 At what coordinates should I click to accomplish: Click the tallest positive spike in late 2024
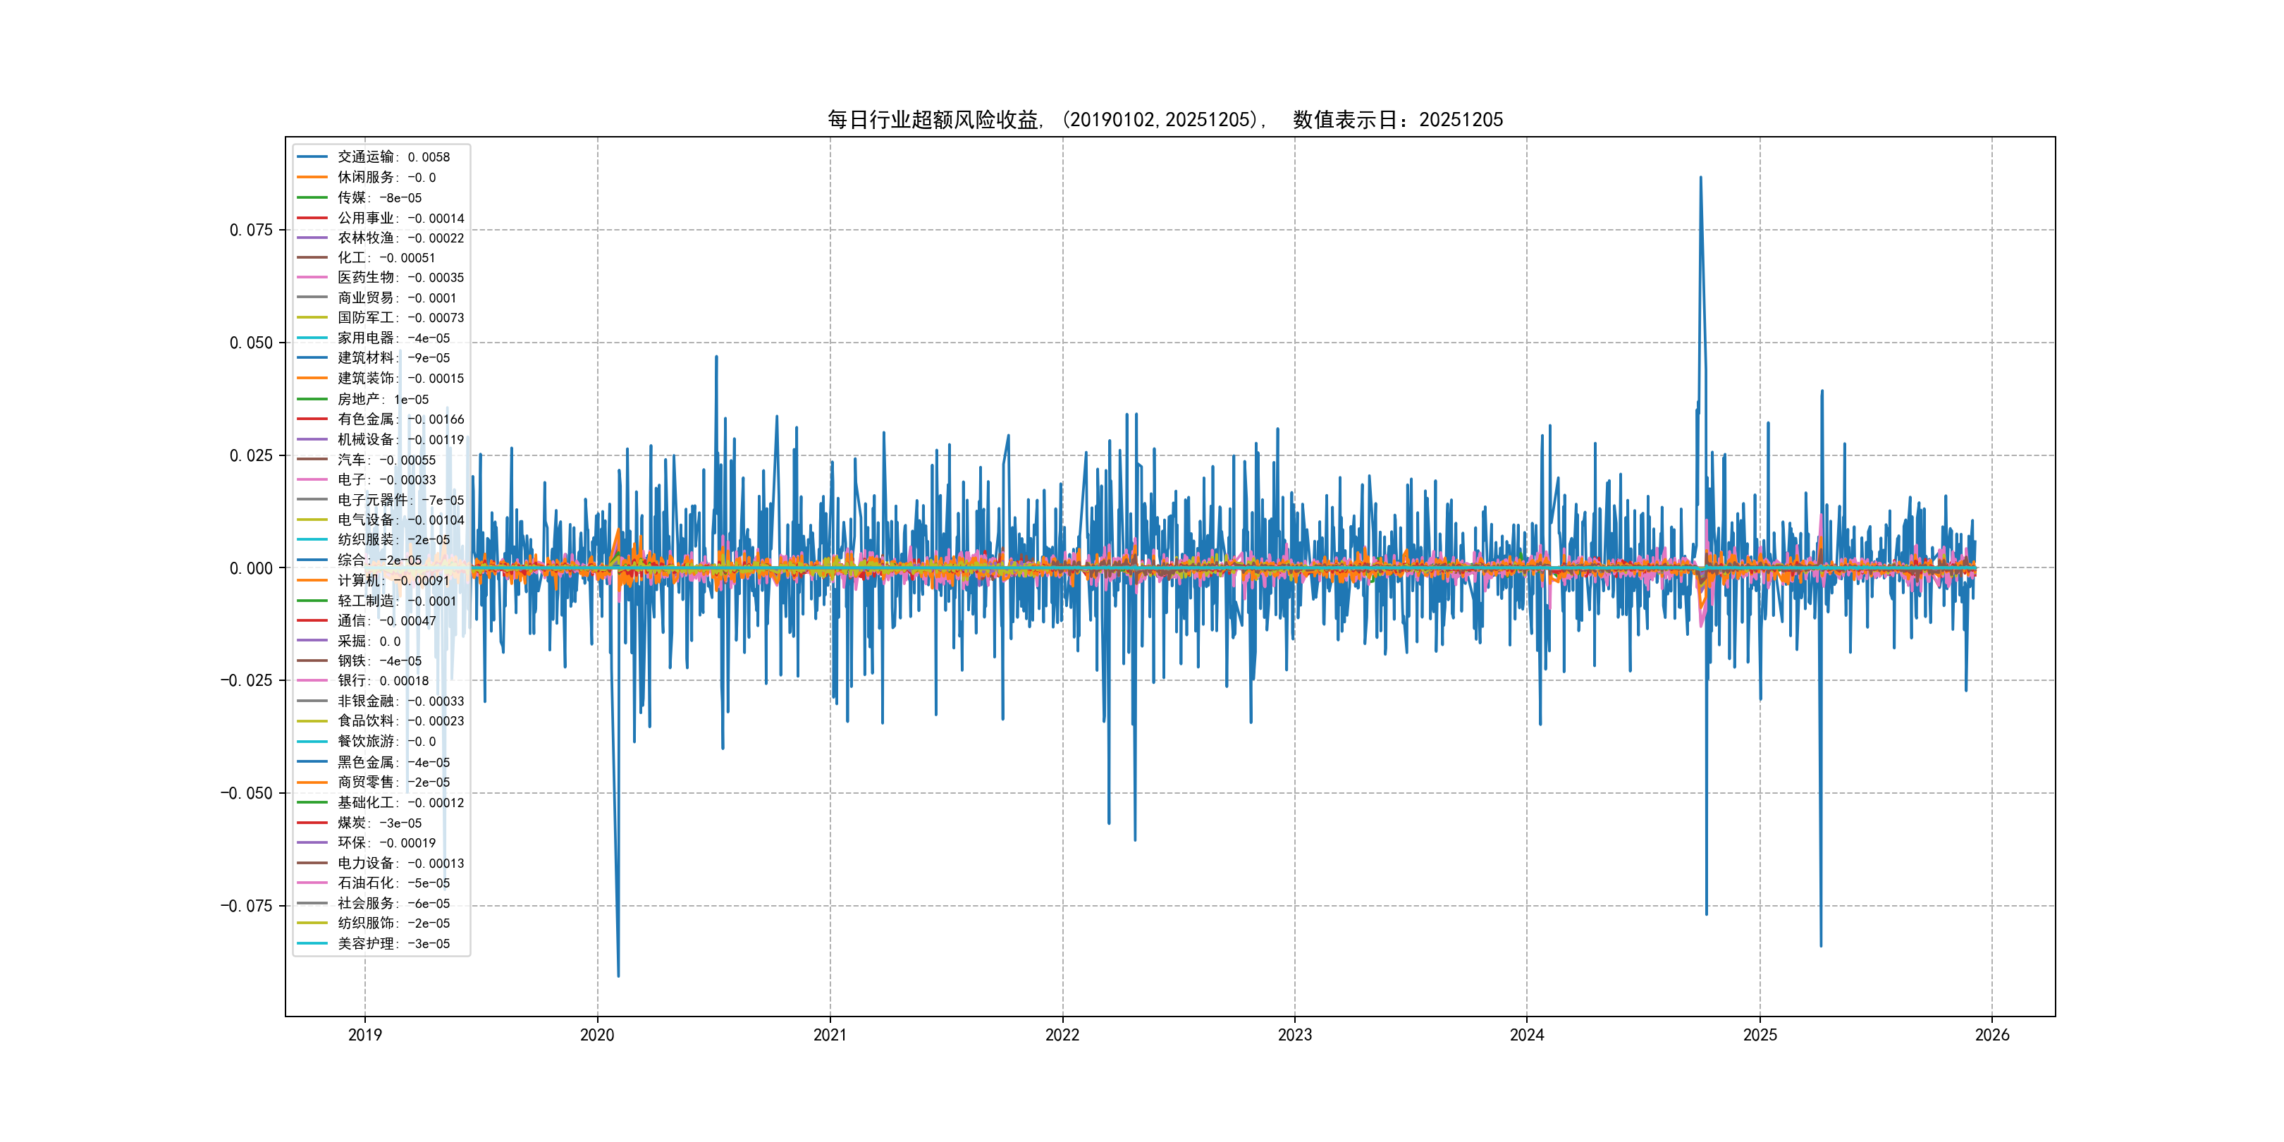point(1700,180)
